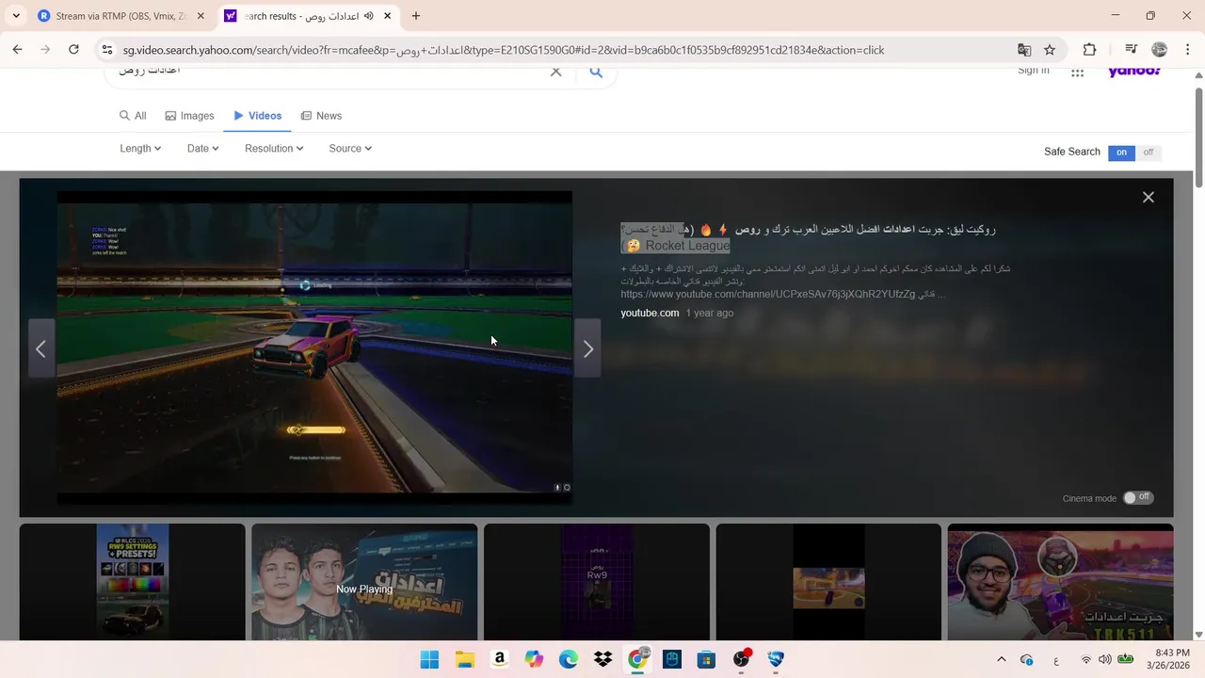1205x678 pixels.
Task: Close the Stream via RTMP tab
Action: (201, 16)
